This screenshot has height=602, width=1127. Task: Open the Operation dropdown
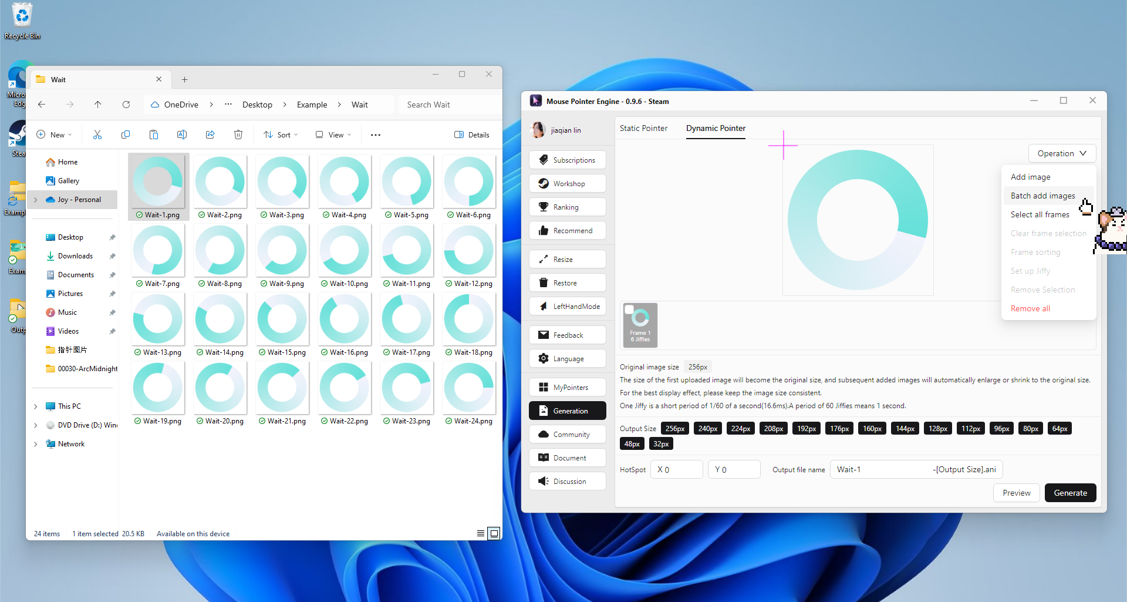click(x=1061, y=154)
